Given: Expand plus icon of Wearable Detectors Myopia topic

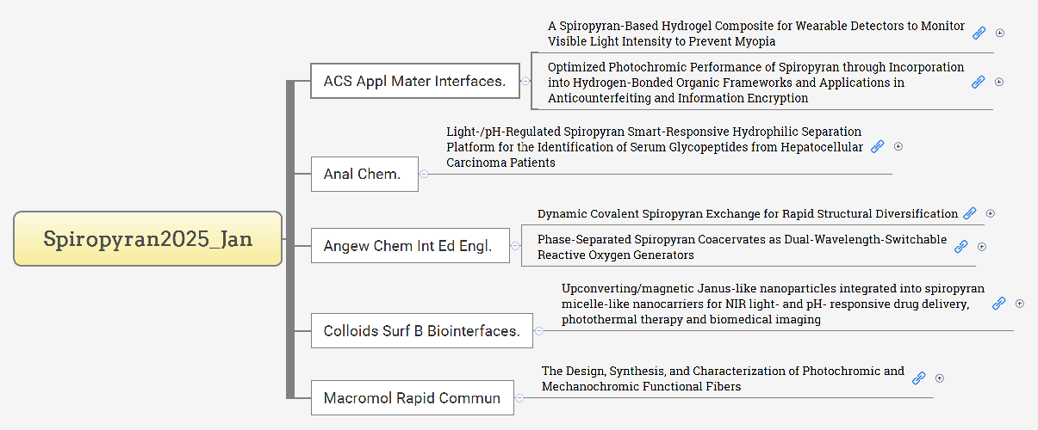Looking at the screenshot, I should (x=1000, y=34).
